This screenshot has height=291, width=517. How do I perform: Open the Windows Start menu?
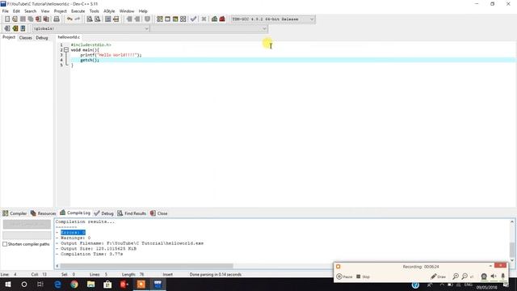(8, 284)
